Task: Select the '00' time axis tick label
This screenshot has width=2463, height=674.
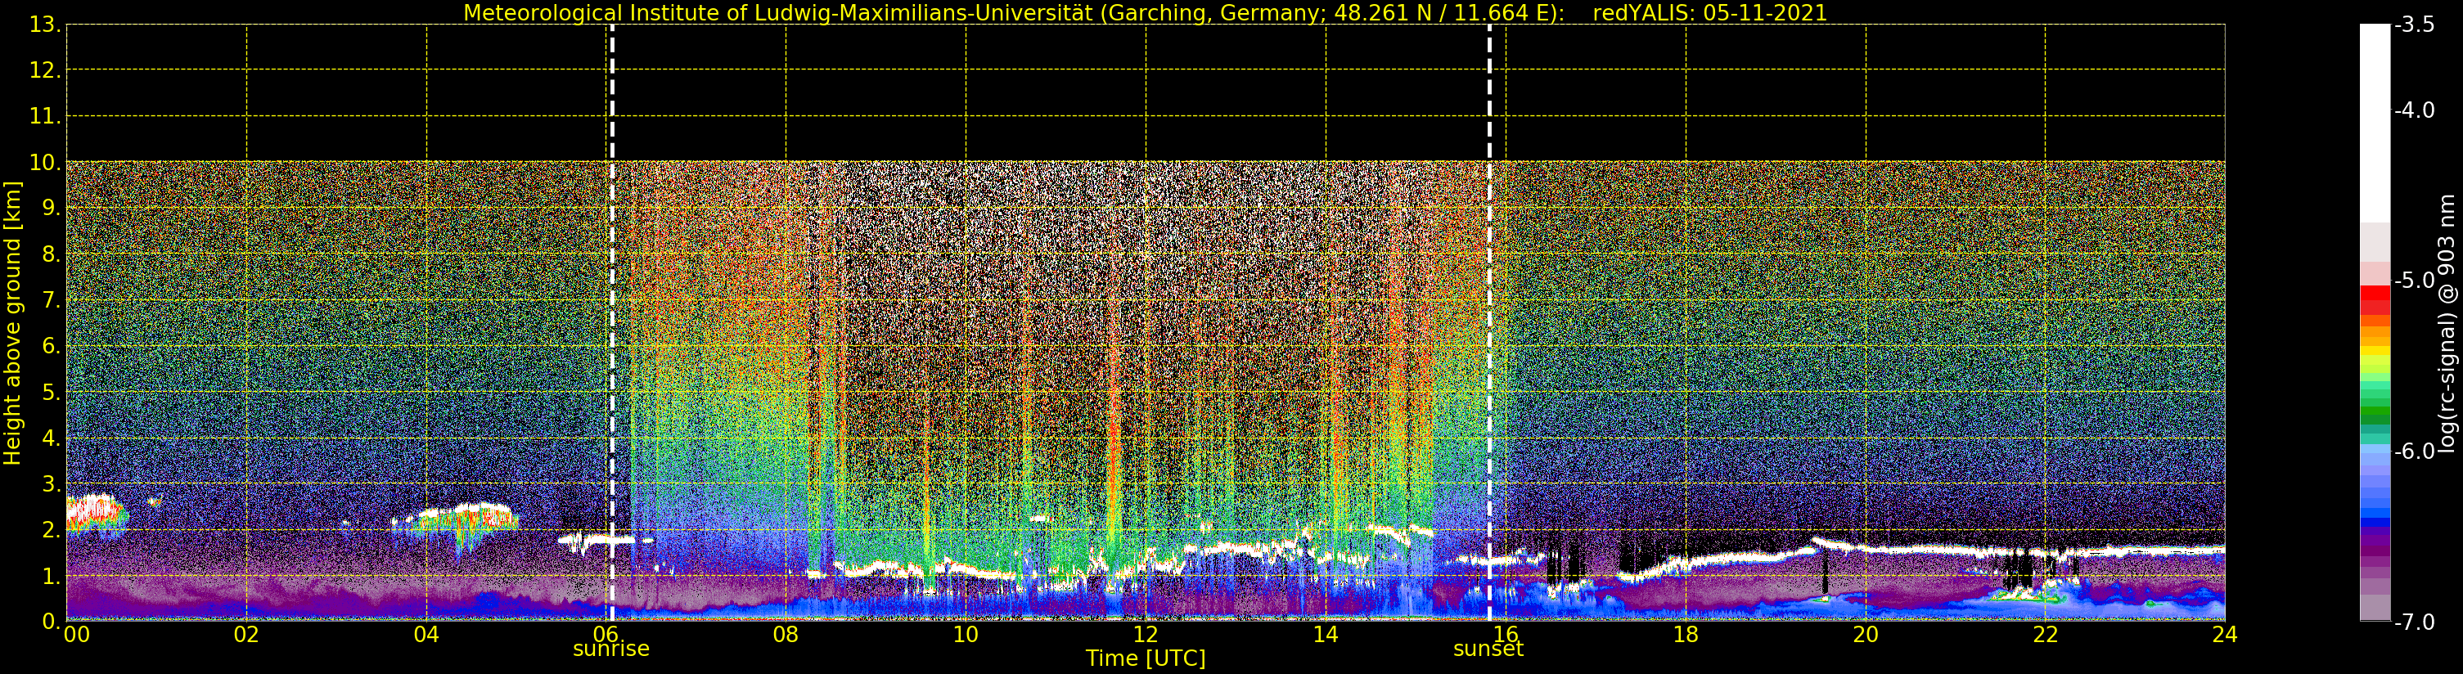Action: click(x=76, y=635)
